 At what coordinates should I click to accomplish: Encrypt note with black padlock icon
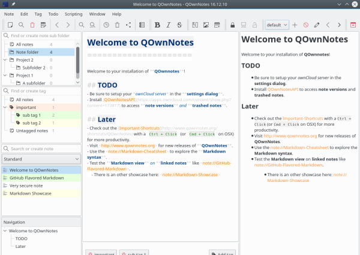(x=233, y=25)
